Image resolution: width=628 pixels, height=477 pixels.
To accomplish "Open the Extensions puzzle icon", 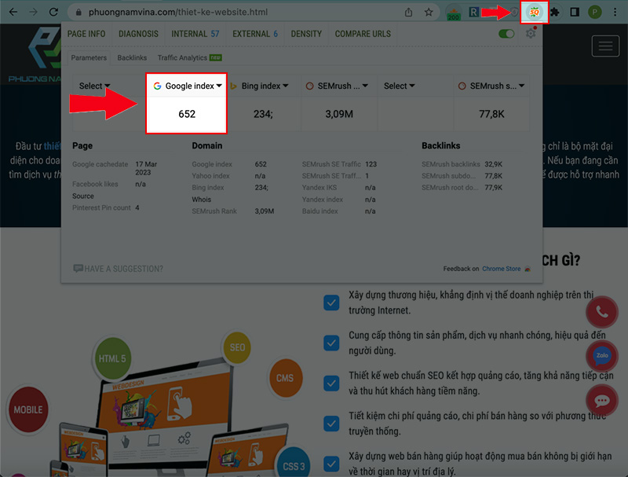I will click(x=555, y=12).
